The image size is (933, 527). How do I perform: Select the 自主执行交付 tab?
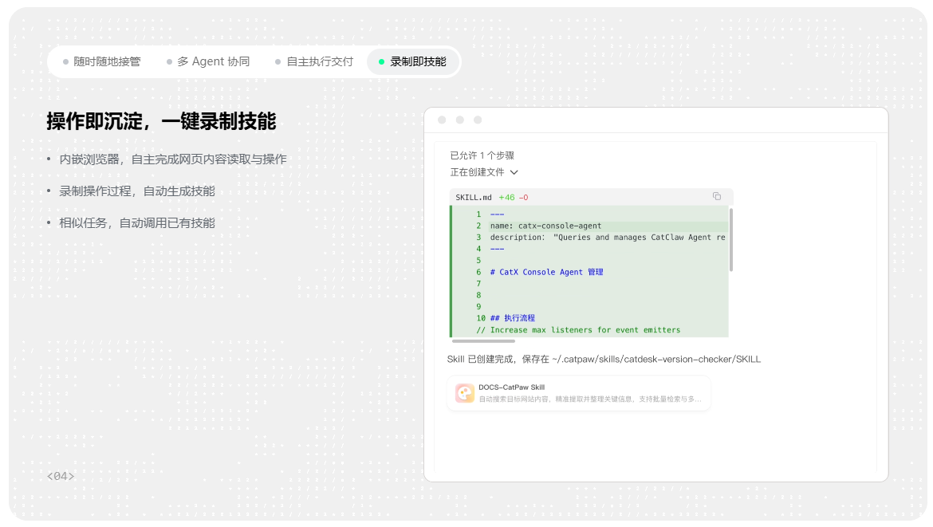click(314, 62)
